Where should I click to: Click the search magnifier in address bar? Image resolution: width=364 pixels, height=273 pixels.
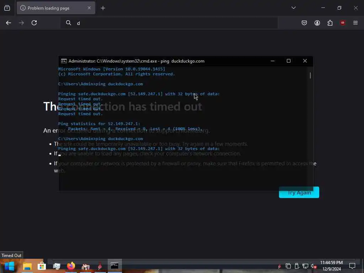69,23
